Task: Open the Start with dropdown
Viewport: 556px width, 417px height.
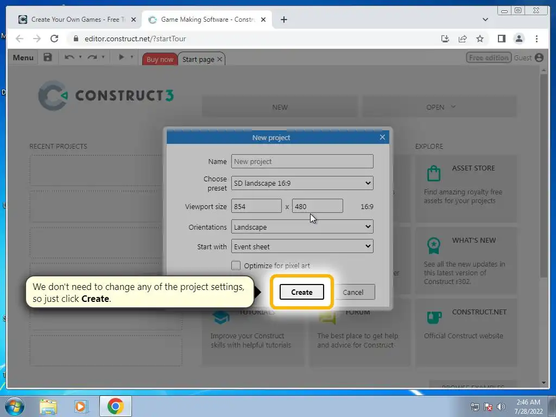Action: pos(302,246)
